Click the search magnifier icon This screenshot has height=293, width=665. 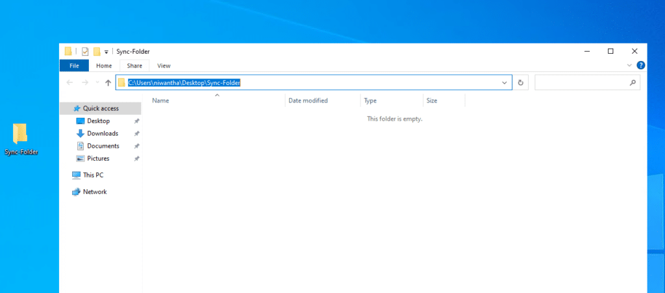coord(633,83)
